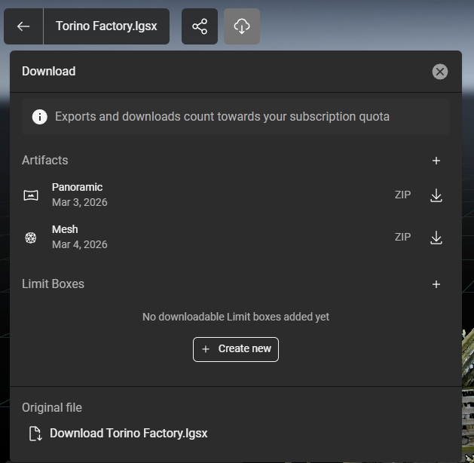Select the Mesh artifact name
Screen dimensions: 474x463
pos(65,229)
